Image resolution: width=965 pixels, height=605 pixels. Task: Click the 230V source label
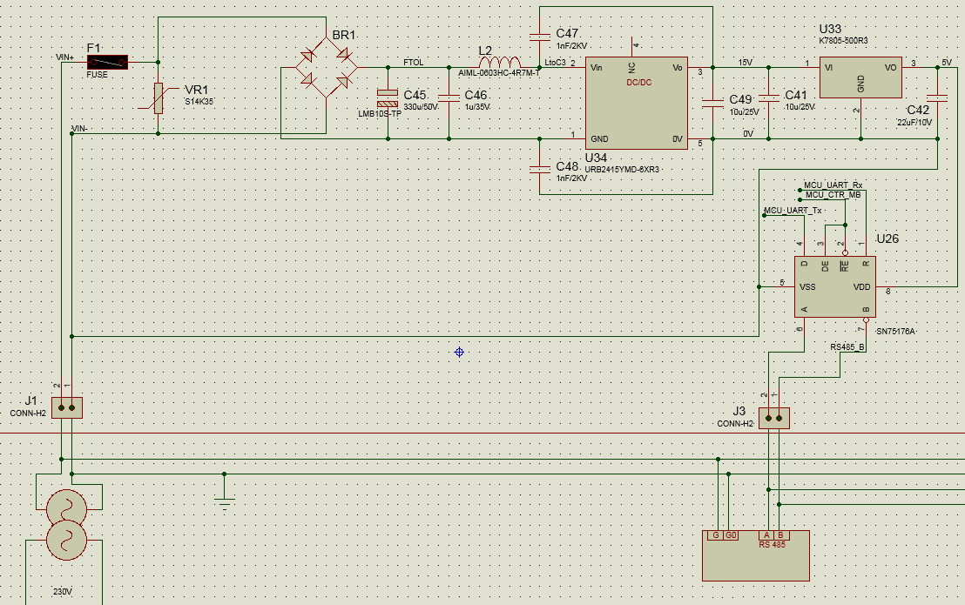click(62, 591)
